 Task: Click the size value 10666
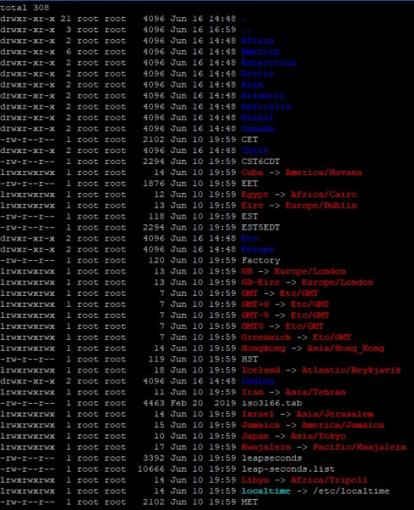click(x=151, y=469)
